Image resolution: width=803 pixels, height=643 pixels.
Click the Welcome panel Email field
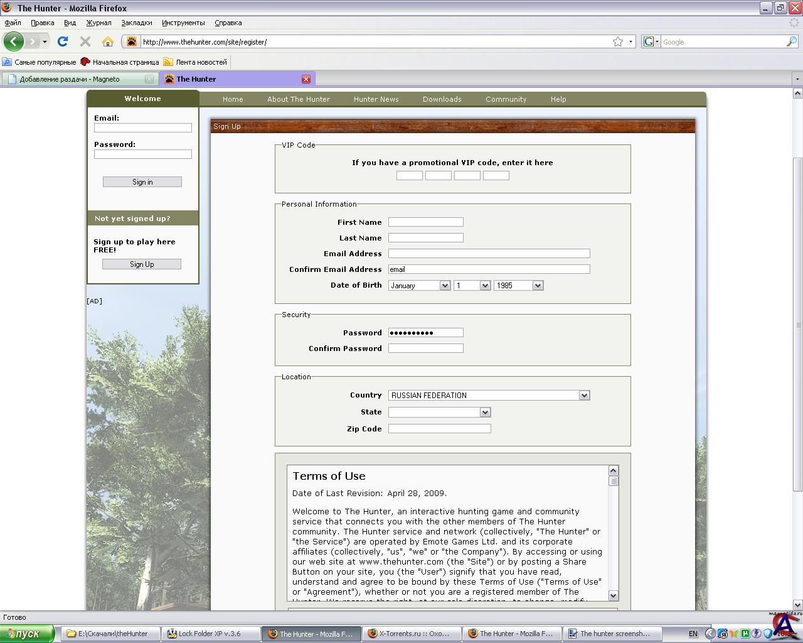point(143,127)
